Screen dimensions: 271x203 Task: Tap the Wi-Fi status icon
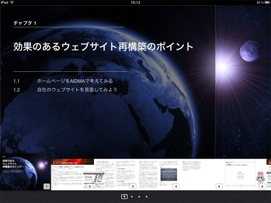12,3
